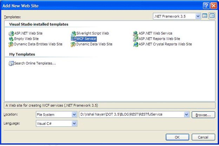Switch templates to large icons view
Screen dimensions: 219x146
pos(205,16)
